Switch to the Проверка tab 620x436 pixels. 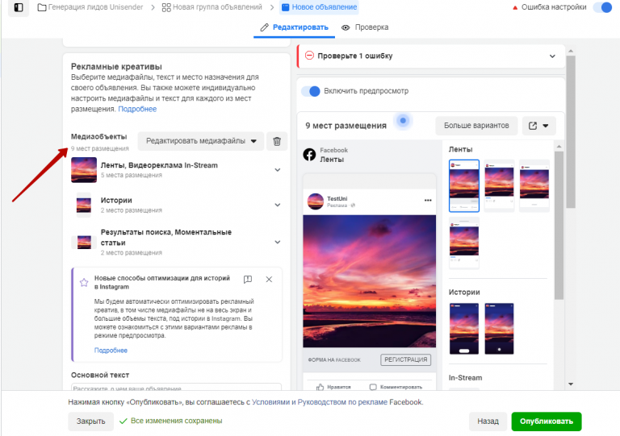pyautogui.click(x=365, y=27)
